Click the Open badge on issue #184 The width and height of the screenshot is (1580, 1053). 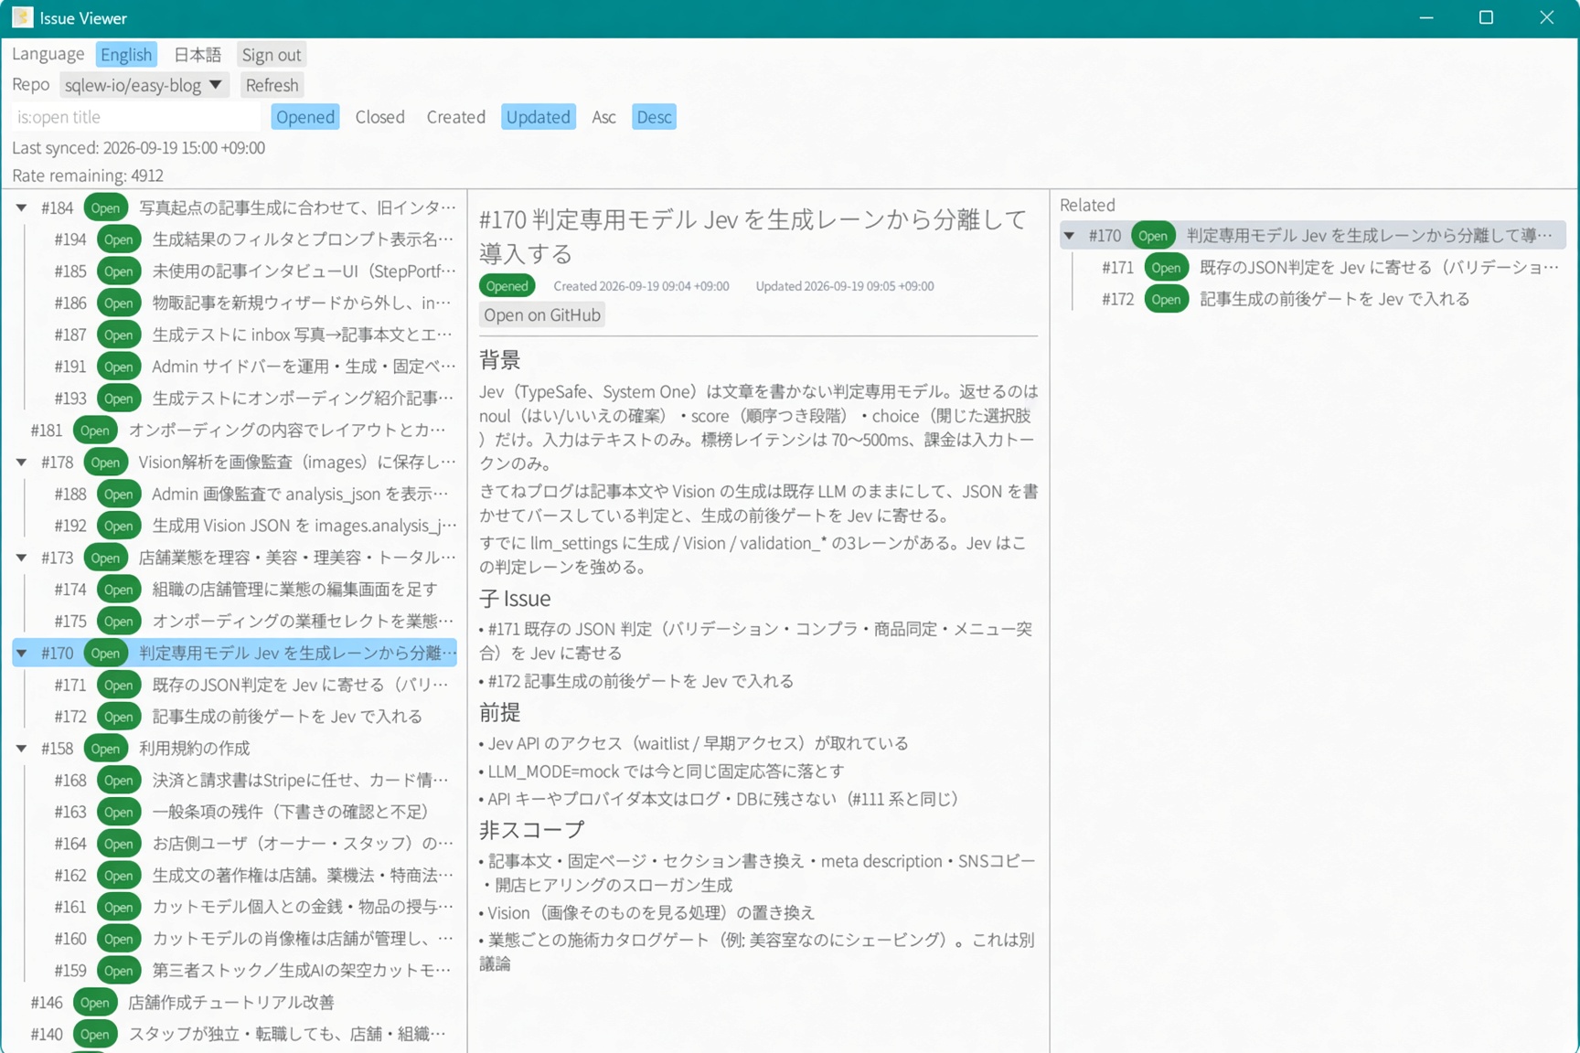(105, 207)
